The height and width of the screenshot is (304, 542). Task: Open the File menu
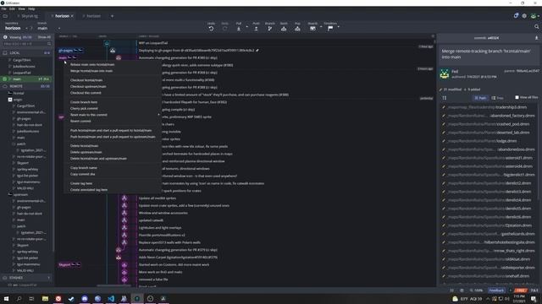[3, 8]
